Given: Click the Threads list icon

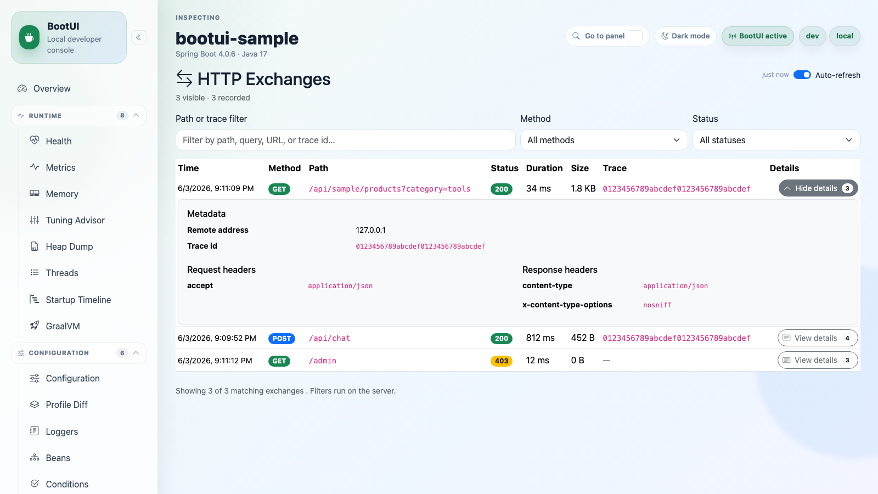Looking at the screenshot, I should coord(35,272).
